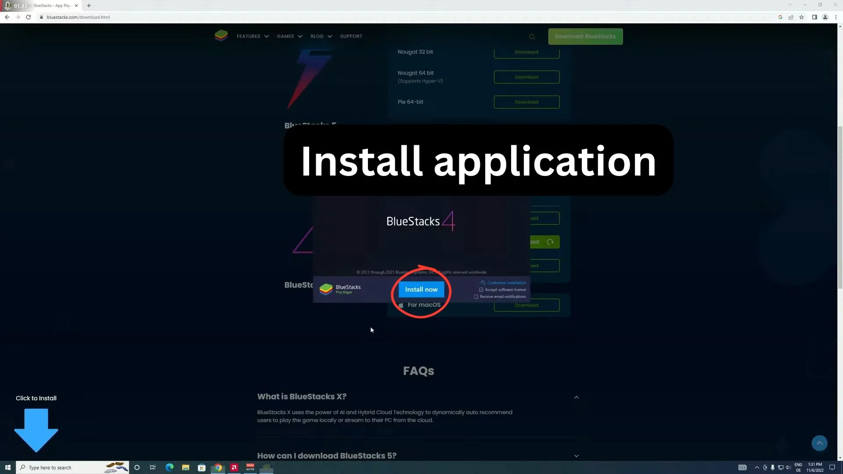
Task: Open the AMD software icon on the taskbar
Action: tap(234, 467)
